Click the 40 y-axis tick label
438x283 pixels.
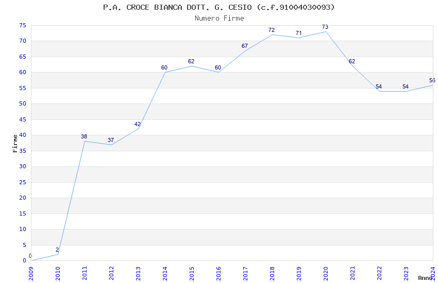point(23,135)
